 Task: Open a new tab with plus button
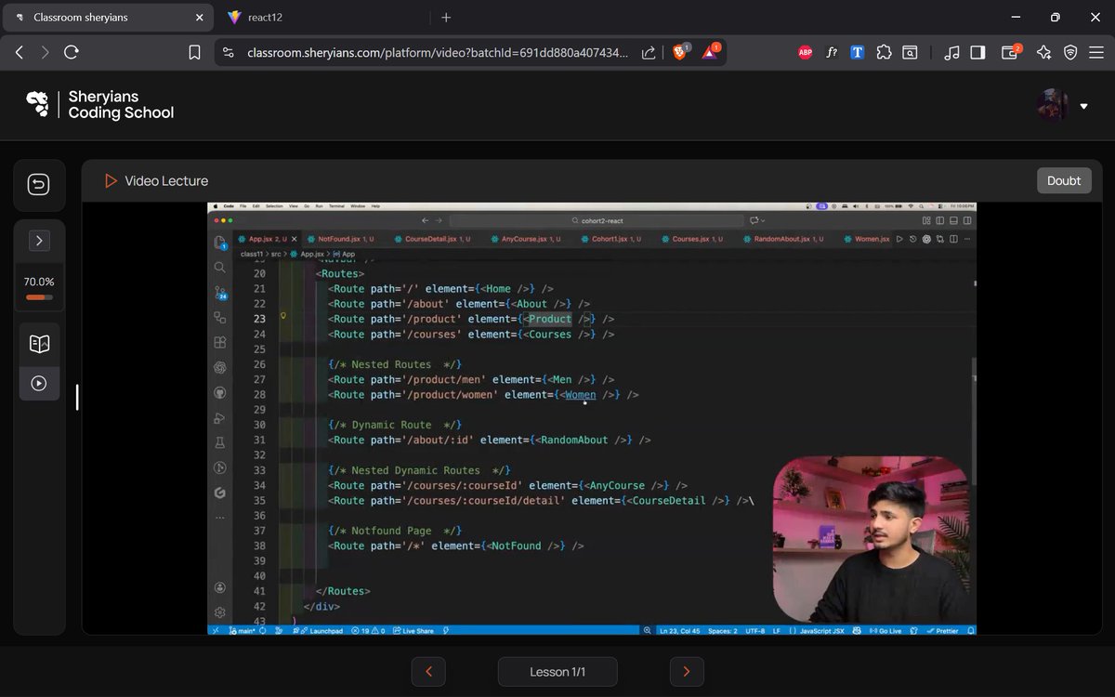(446, 18)
